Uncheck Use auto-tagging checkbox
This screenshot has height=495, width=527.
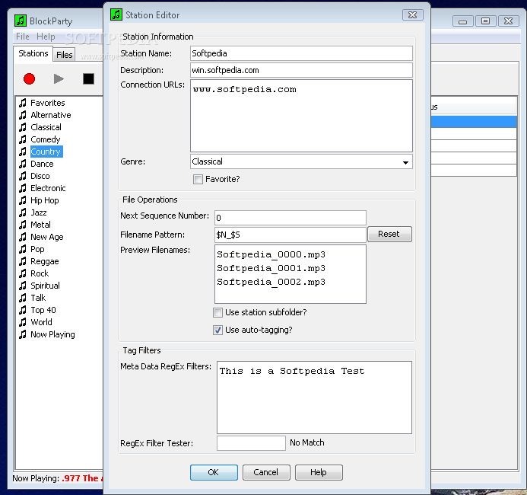tap(217, 330)
